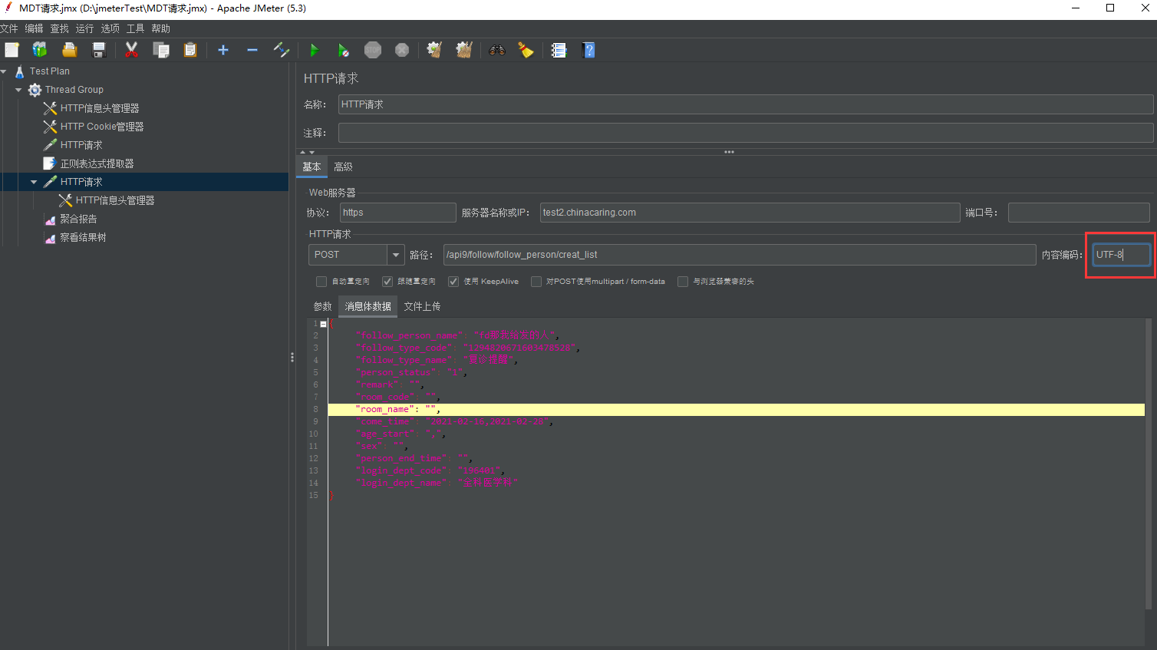
Task: Select HTTP Cookie管理器 in the tree
Action: point(102,127)
